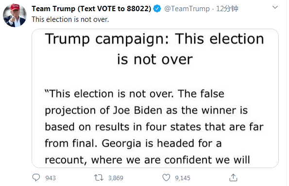
Task: Like the tweet with the heart icon
Action: 166,178
